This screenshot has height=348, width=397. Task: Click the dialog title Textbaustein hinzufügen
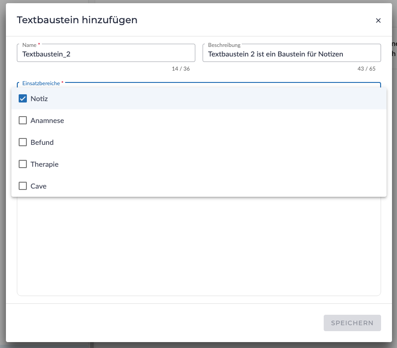click(77, 20)
